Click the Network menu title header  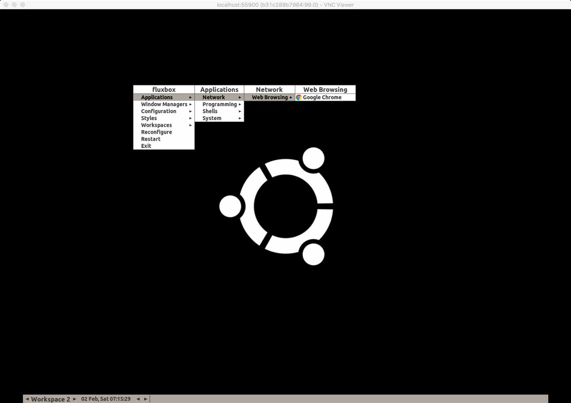tap(270, 90)
